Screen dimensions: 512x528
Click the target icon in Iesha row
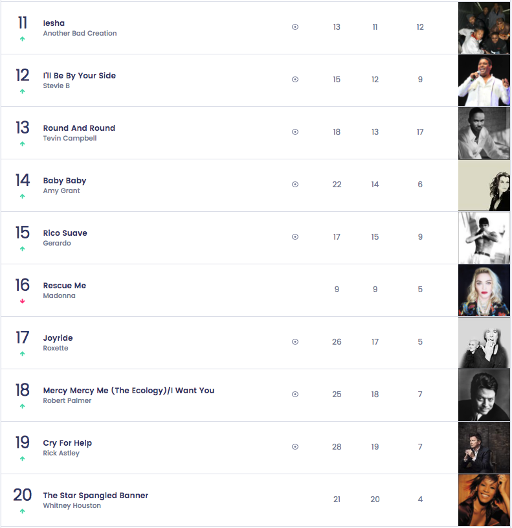point(295,27)
